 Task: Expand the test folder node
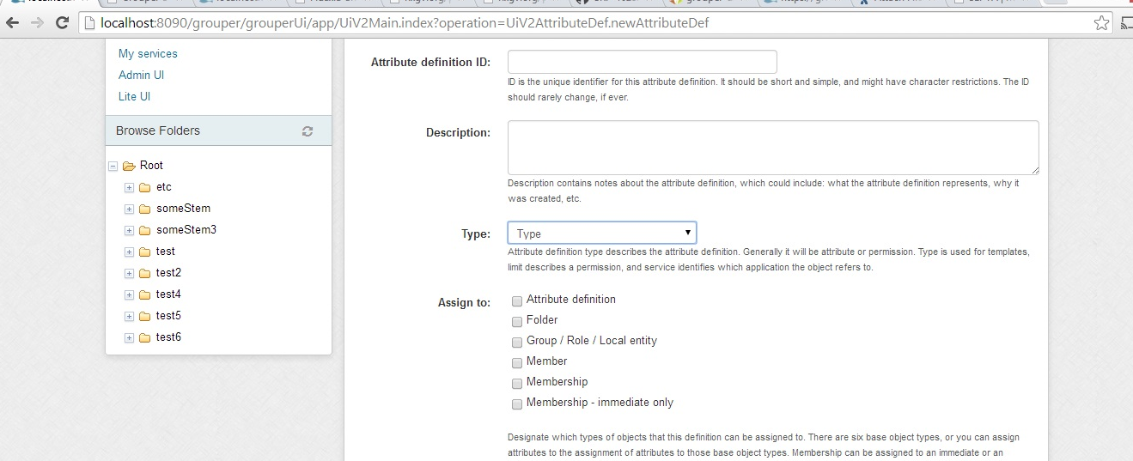point(129,252)
